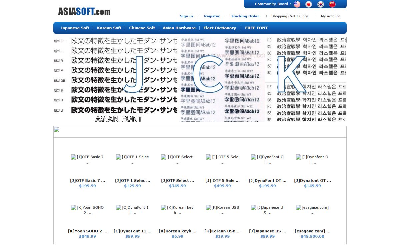Open [K]Korean USB product thumbnail
The image size is (400, 246).
[x=222, y=210]
